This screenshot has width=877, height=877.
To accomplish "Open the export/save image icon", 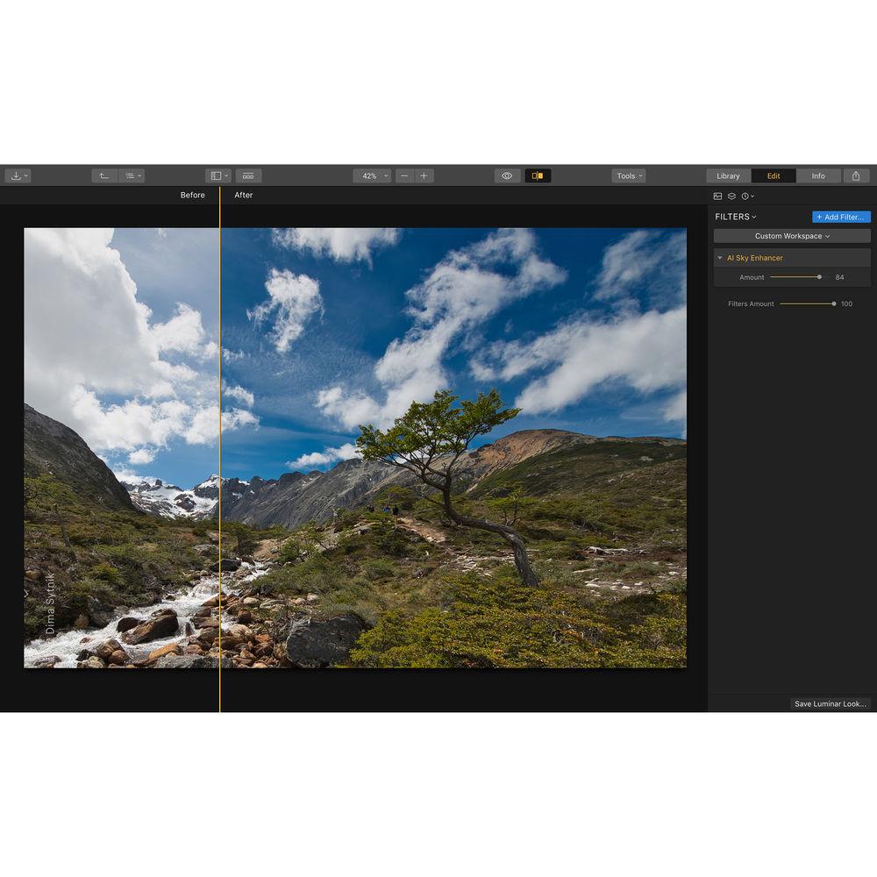I will 18,175.
